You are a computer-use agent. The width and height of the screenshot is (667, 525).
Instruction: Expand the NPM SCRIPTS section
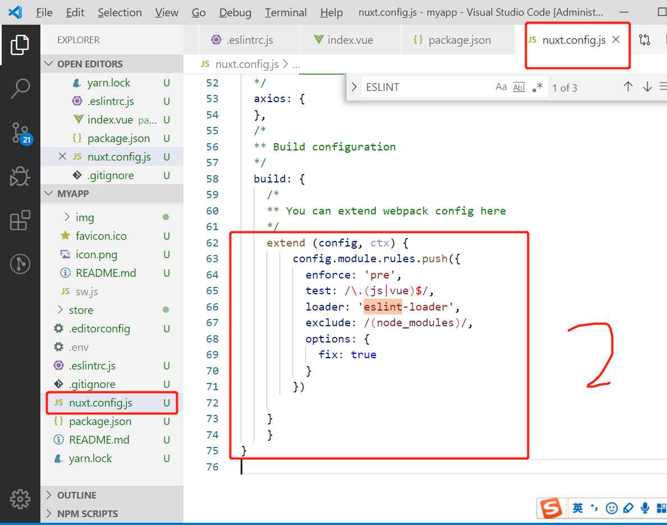tap(112, 514)
